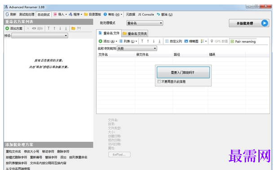Move file down in file list
Image resolution: width=279 pixels, height=170 pixels.
tap(154, 41)
